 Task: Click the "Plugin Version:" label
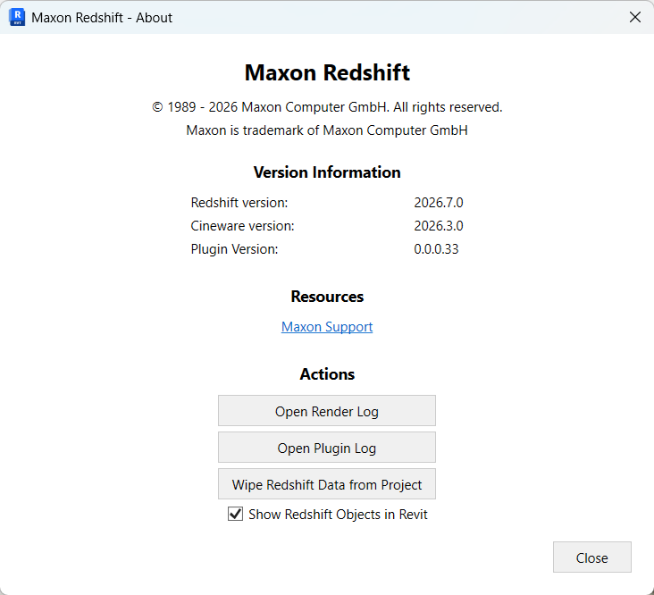[x=234, y=249]
